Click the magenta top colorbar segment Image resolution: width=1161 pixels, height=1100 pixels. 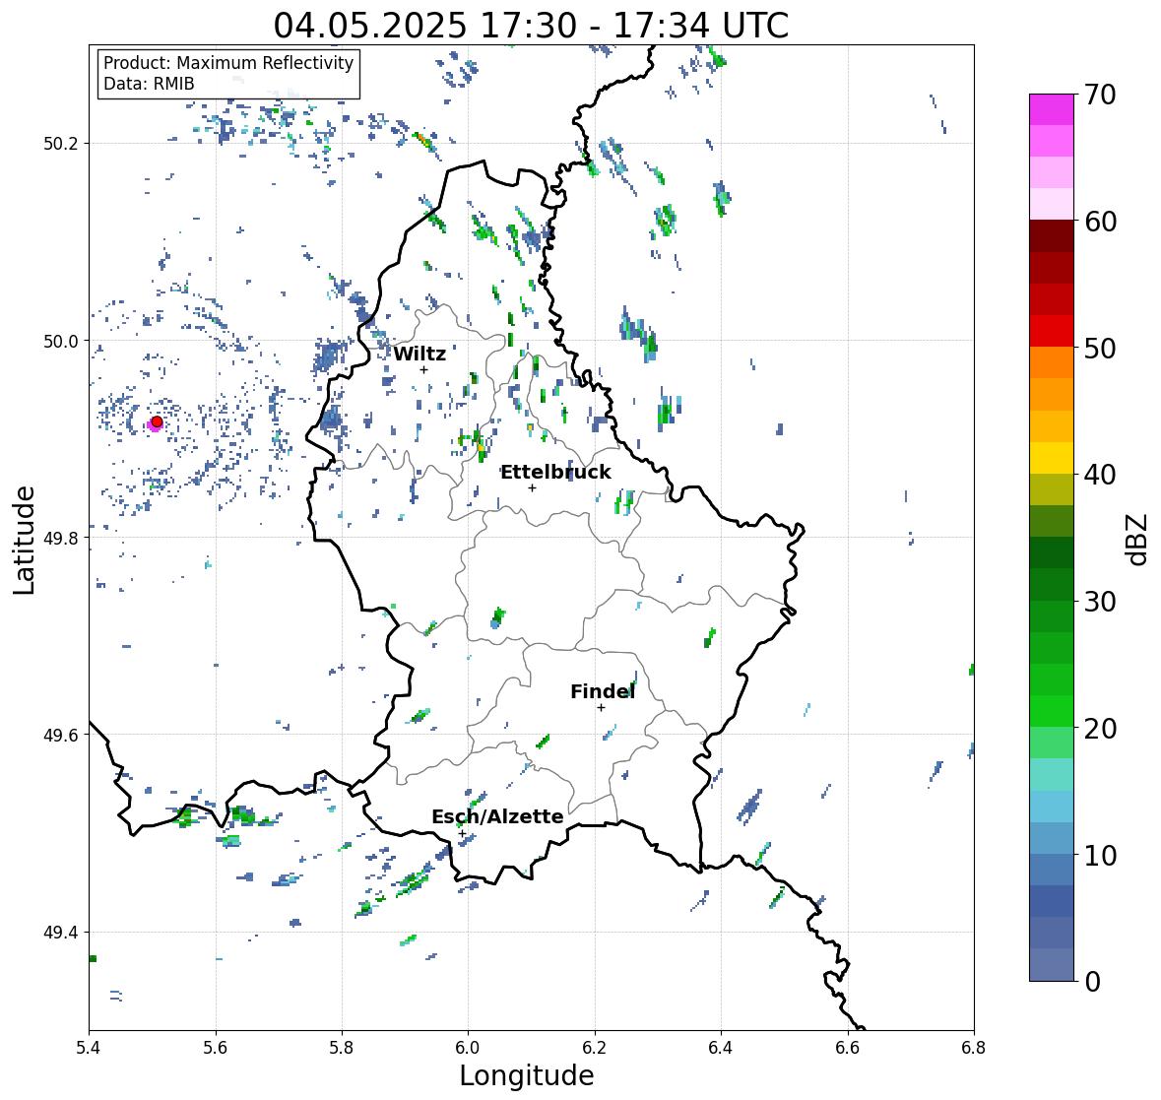(1052, 109)
